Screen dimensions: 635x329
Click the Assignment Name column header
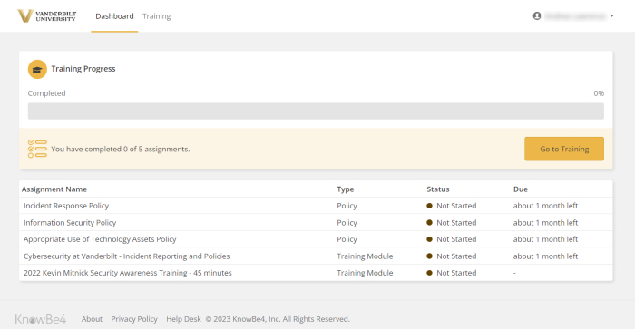(54, 189)
